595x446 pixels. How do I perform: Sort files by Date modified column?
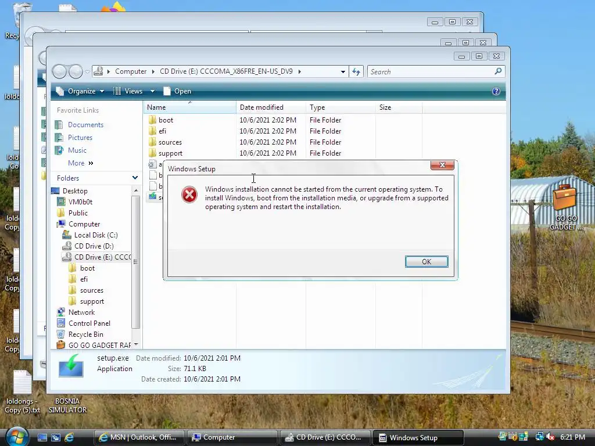coord(271,107)
